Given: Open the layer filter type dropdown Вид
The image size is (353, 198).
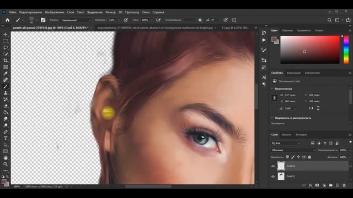Looking at the screenshot, I should 286,143.
